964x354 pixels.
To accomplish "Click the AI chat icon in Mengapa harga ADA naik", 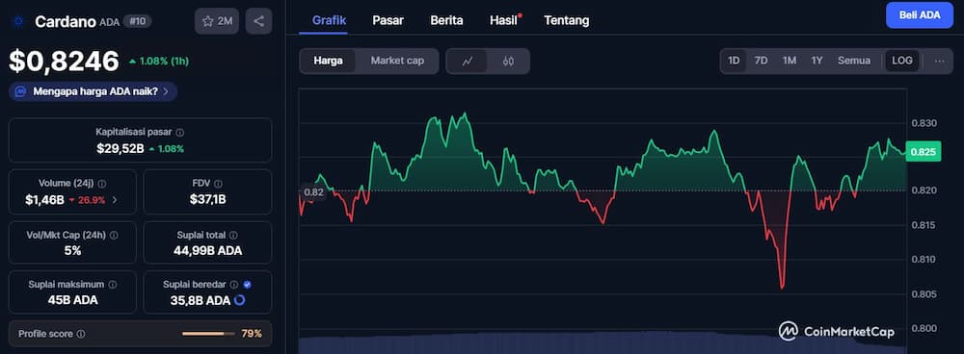I will pos(21,91).
